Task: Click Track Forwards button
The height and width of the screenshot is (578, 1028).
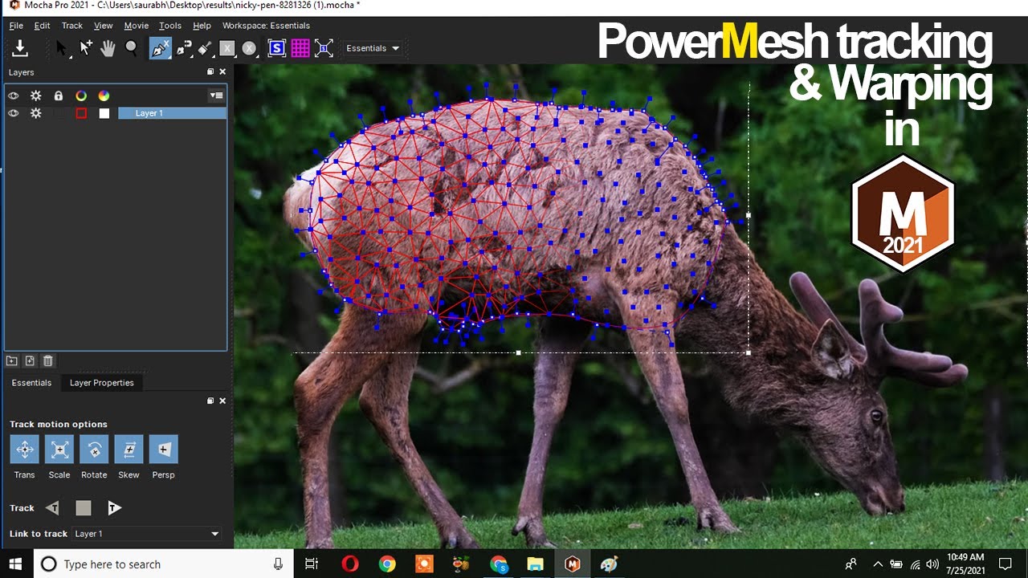Action: pyautogui.click(x=114, y=507)
